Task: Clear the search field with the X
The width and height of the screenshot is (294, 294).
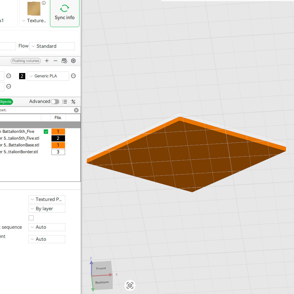Action: coord(76,110)
